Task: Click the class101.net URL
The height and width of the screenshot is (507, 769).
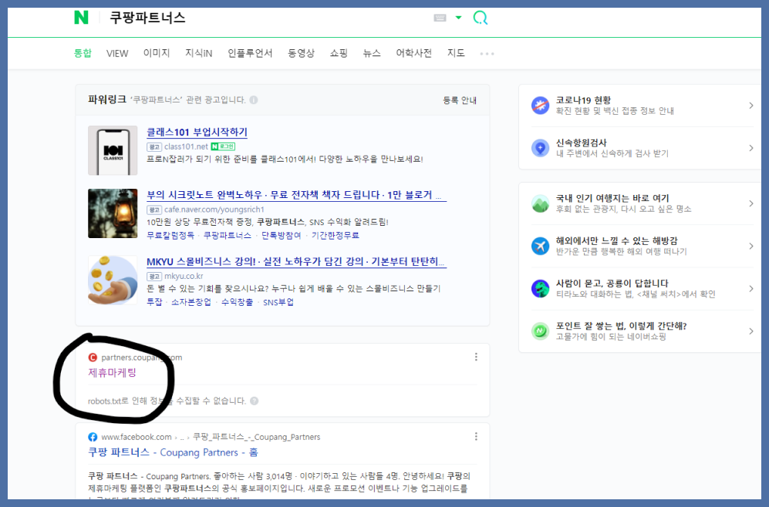Action: pos(186,146)
